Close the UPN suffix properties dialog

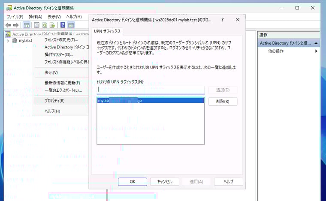pyautogui.click(x=238, y=20)
